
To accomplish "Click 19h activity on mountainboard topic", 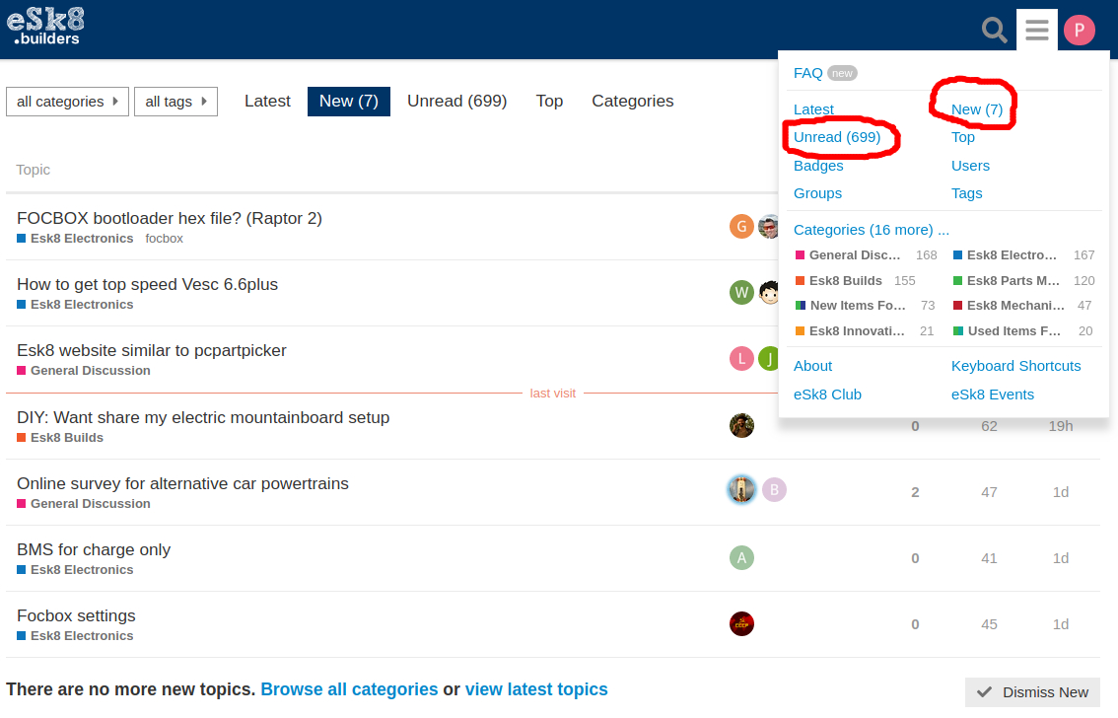I will (1060, 426).
